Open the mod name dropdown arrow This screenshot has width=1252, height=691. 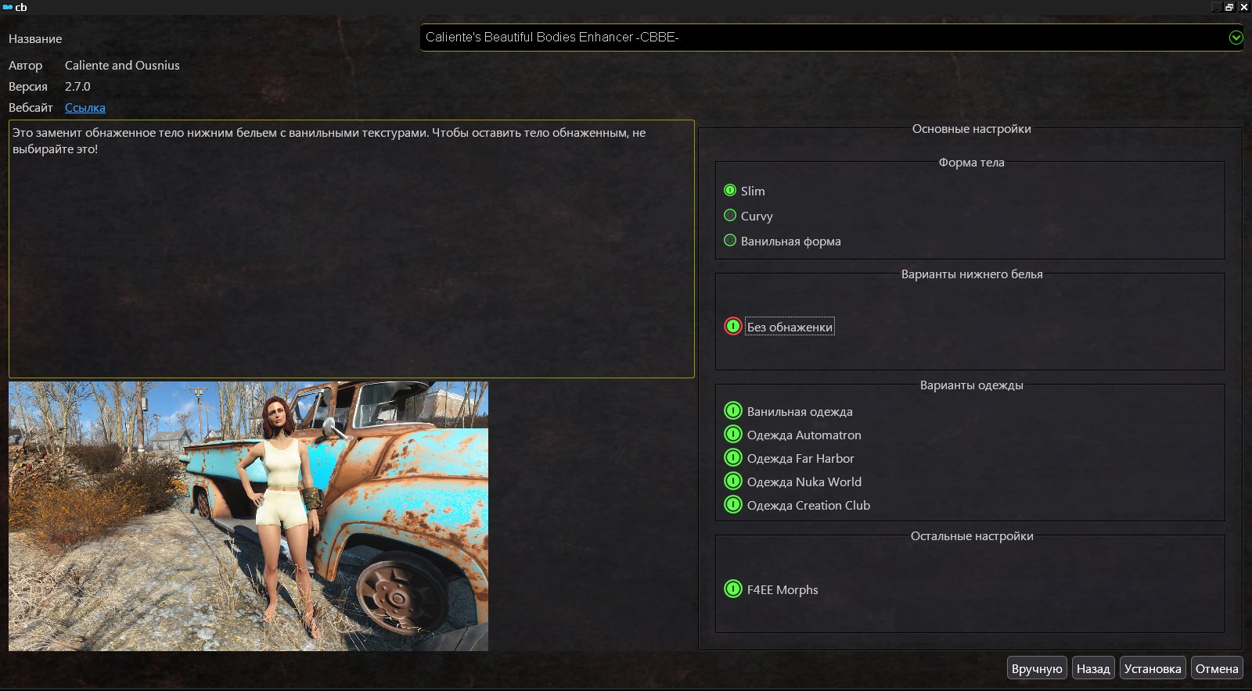[x=1236, y=38]
